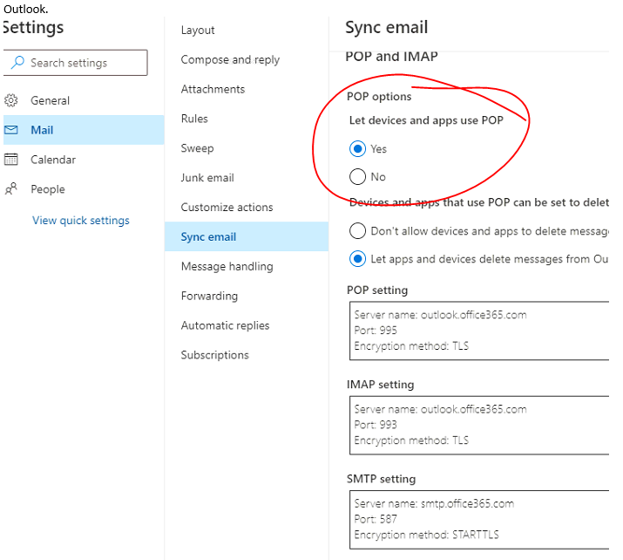Click the Mail envelope icon
The width and height of the screenshot is (623, 560).
[11, 130]
